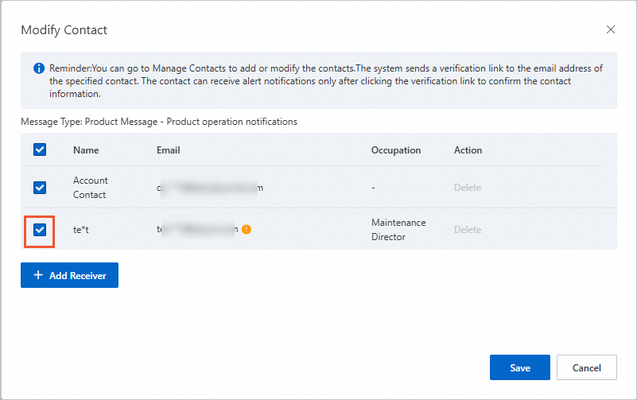Click the Occupation column header

396,150
